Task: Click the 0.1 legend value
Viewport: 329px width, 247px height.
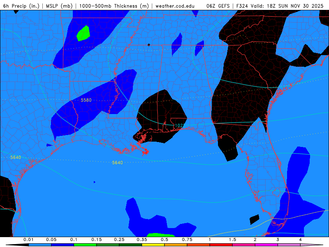Action: (x=74, y=240)
